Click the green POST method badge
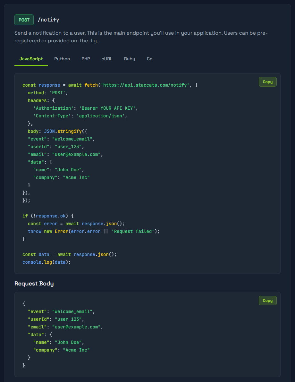 click(x=24, y=20)
